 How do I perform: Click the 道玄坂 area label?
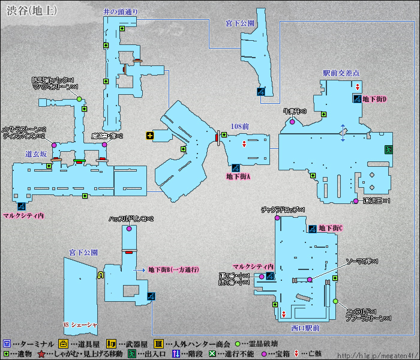pyautogui.click(x=36, y=154)
